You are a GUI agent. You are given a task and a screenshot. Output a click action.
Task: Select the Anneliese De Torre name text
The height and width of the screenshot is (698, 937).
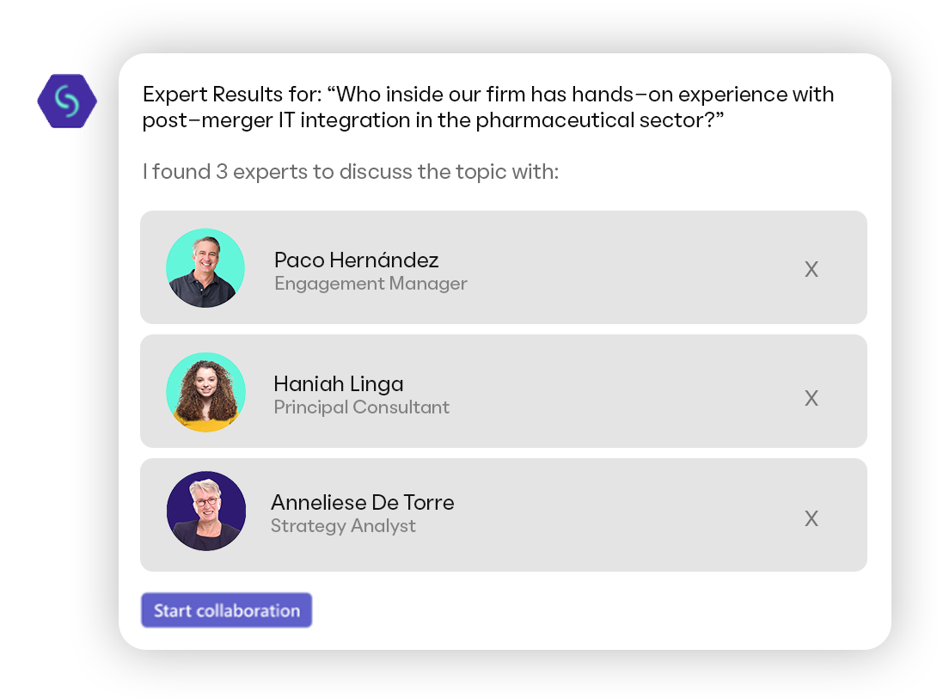362,502
